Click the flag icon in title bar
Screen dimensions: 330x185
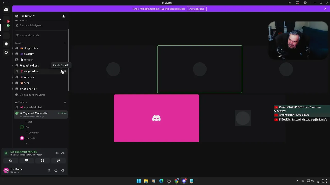click(290, 3)
